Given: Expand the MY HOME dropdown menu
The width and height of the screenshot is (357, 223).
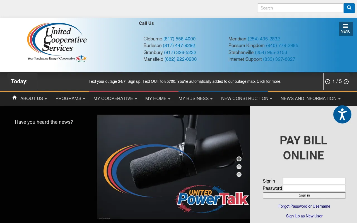Looking at the screenshot, I should [x=158, y=99].
